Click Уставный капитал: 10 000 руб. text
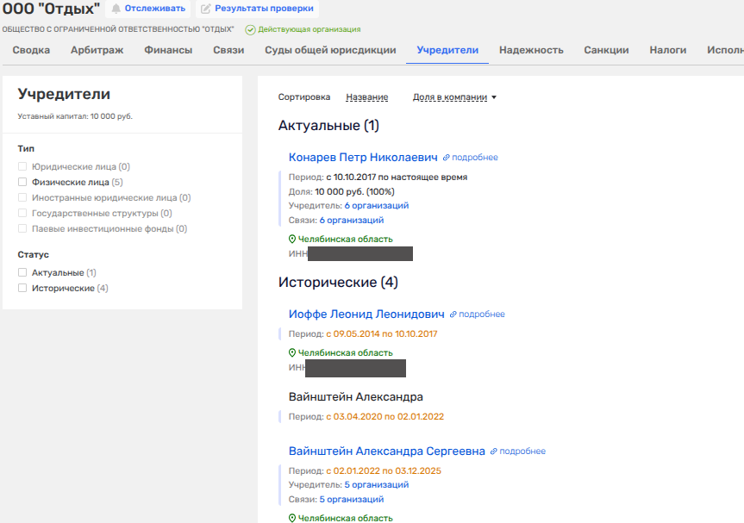 click(x=75, y=116)
